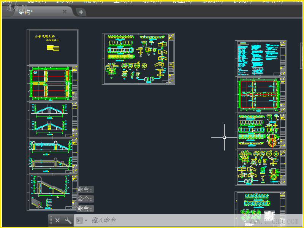Select the right column plan sheet with green border
Image resolution: width=304 pixels, height=228 pixels.
coord(260,95)
